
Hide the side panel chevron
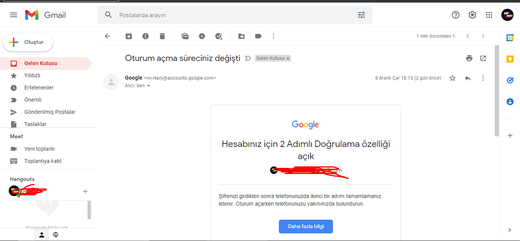pyautogui.click(x=510, y=230)
